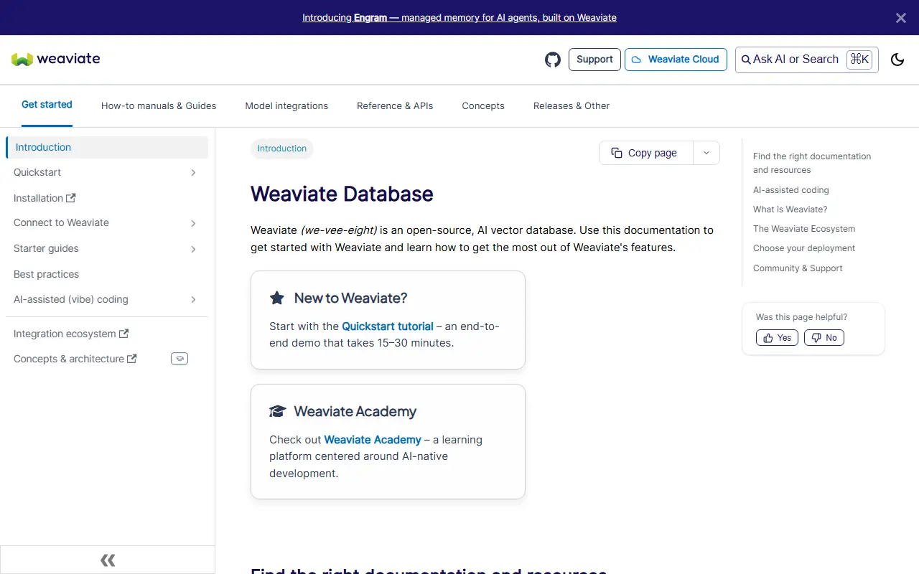The image size is (919, 574).
Task: Open the Concepts tab
Action: coord(483,105)
